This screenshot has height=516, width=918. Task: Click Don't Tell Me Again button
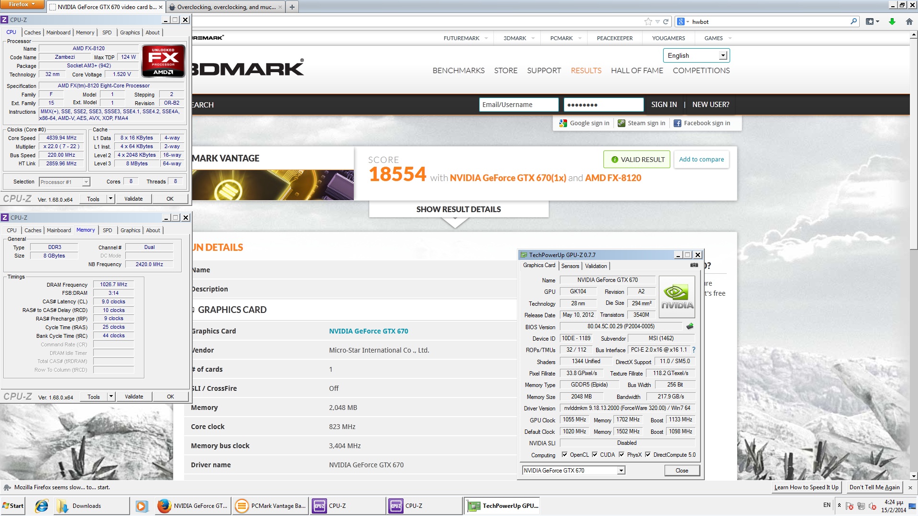[874, 487]
